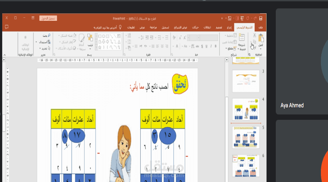This screenshot has height=182, width=328.
Task: Click the Format Painter brush icon
Action: [x=255, y=48]
